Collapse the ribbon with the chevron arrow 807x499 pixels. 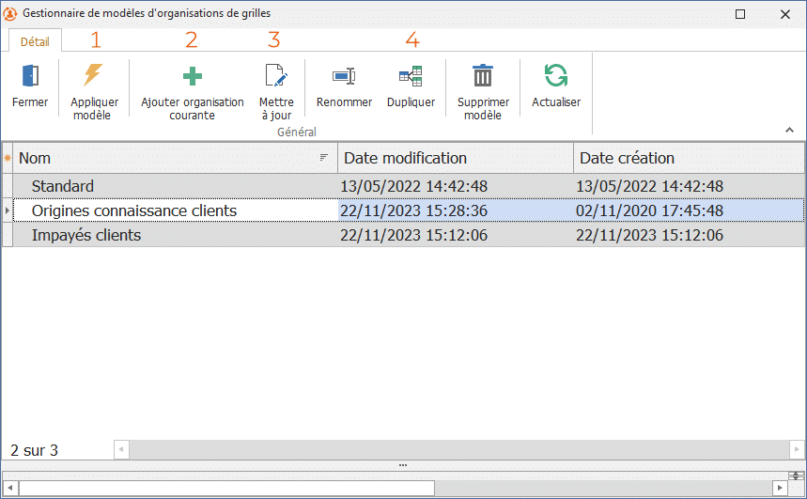click(x=789, y=130)
